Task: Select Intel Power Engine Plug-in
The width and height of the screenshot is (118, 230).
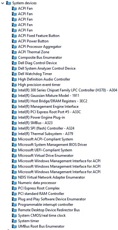Action: pyautogui.click(x=42, y=117)
